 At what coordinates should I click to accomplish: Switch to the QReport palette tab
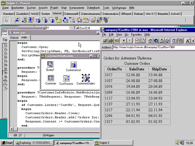pyautogui.click(x=126, y=14)
